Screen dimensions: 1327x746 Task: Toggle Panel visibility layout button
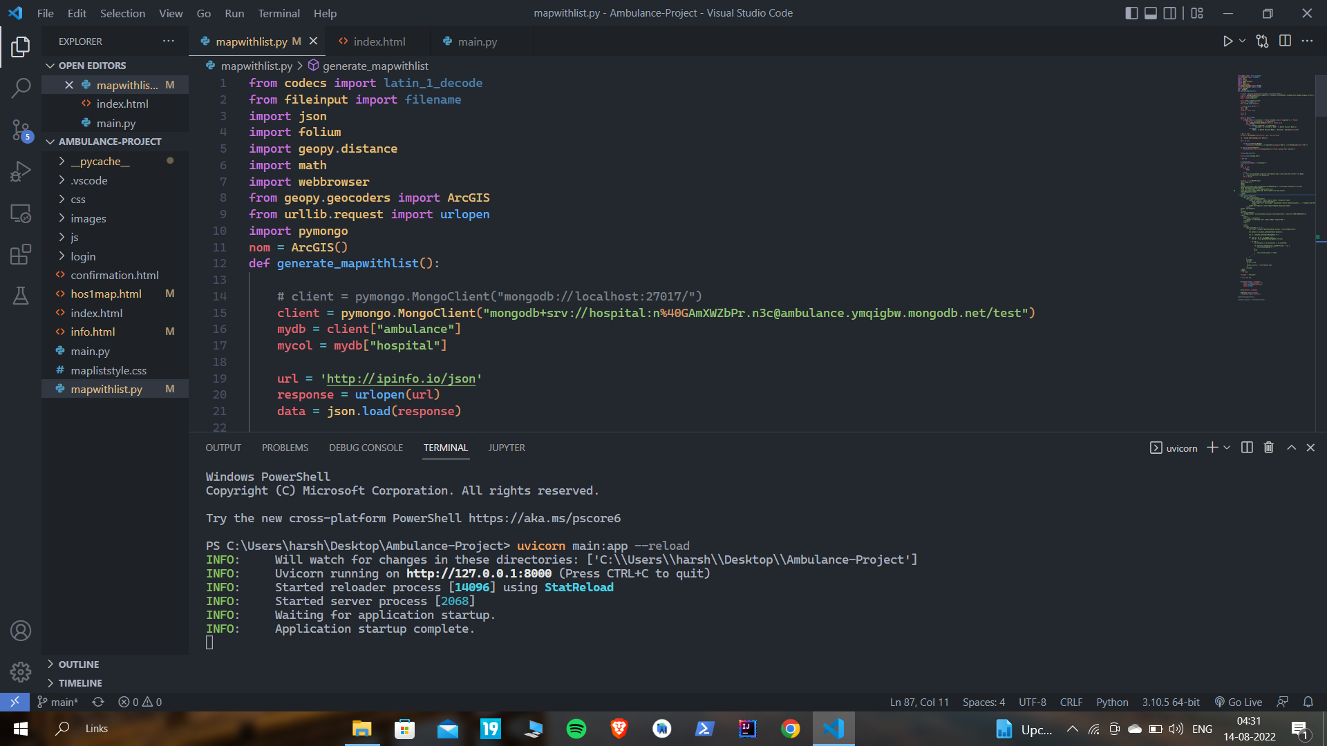(1151, 13)
